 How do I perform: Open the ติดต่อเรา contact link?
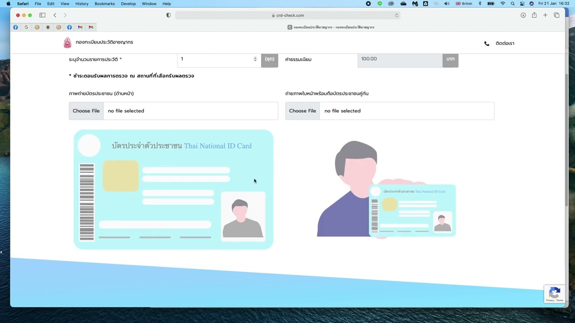coord(505,44)
